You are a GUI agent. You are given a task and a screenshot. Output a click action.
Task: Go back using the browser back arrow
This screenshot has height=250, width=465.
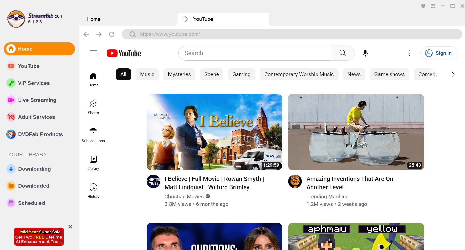coord(86,34)
